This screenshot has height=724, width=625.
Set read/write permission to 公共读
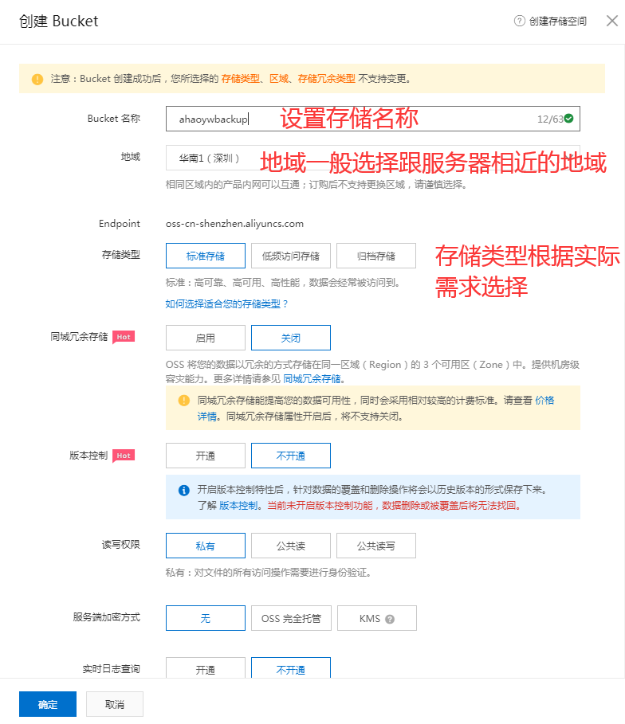[290, 546]
